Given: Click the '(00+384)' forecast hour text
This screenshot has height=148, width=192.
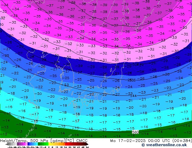Looking at the screenshot, I should pos(182,141).
